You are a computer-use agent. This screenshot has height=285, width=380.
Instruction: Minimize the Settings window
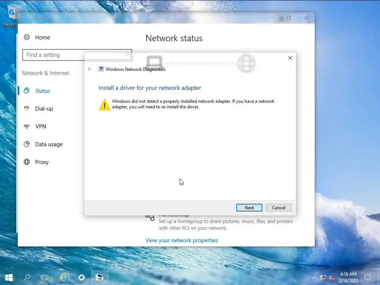pyautogui.click(x=272, y=18)
